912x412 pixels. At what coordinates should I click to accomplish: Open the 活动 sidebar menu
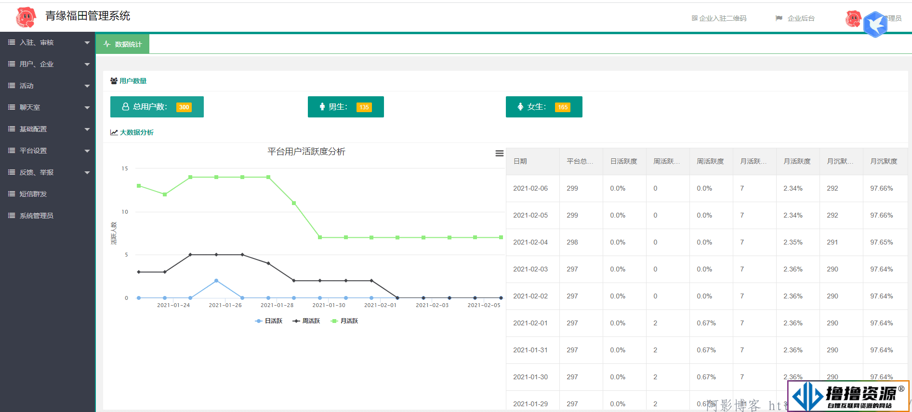48,86
